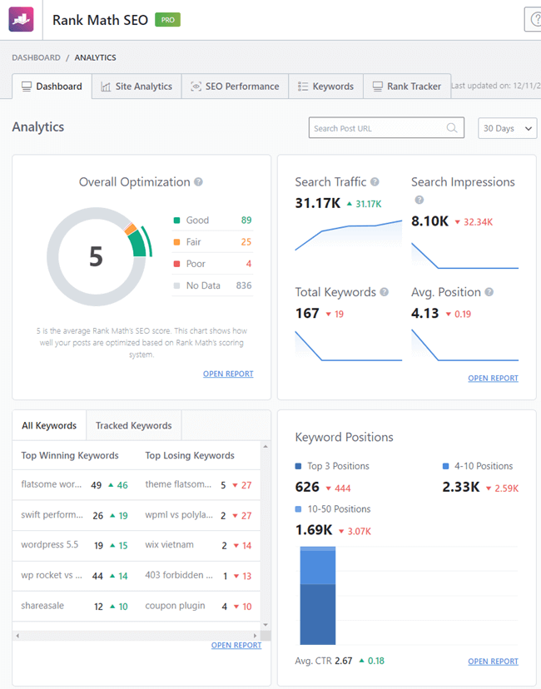Screen dimensions: 541x689
Task: Click the 10-50 Positions legend swatch
Action: pyautogui.click(x=299, y=508)
